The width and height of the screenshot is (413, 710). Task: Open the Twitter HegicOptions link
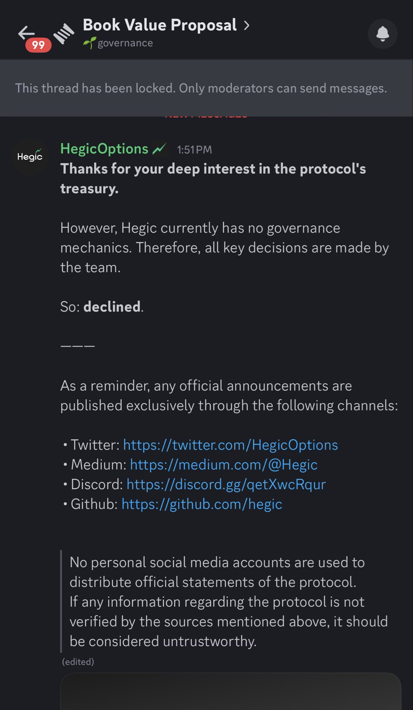pos(230,445)
